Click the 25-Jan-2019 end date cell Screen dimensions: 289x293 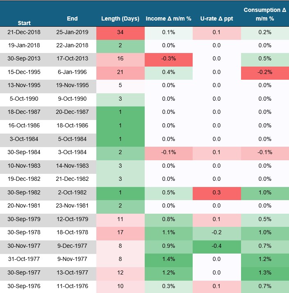tap(72, 32)
